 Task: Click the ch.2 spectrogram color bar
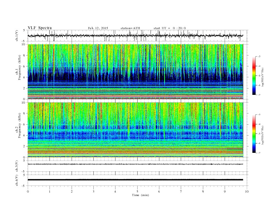click(x=254, y=133)
